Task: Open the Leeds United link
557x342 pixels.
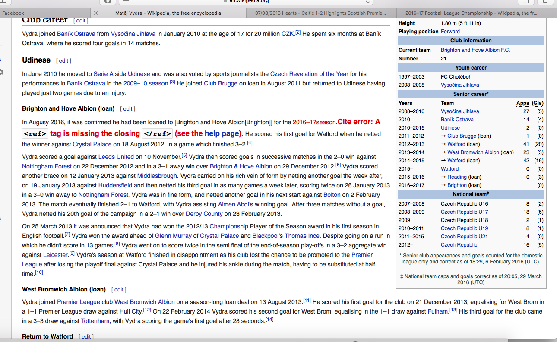Action: (116, 157)
